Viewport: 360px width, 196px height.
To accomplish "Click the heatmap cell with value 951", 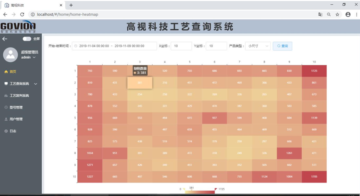I will pyautogui.click(x=115, y=153).
